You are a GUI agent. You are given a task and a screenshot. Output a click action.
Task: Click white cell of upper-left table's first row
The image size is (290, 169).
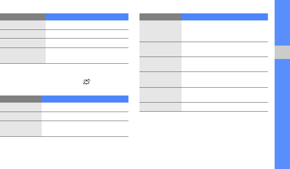click(87, 25)
